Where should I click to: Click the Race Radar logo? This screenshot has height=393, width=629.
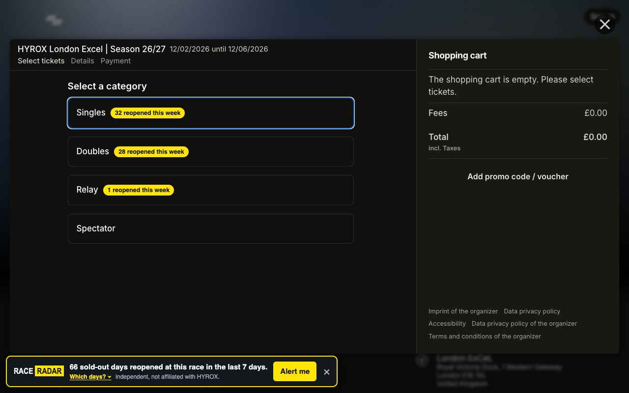click(38, 371)
